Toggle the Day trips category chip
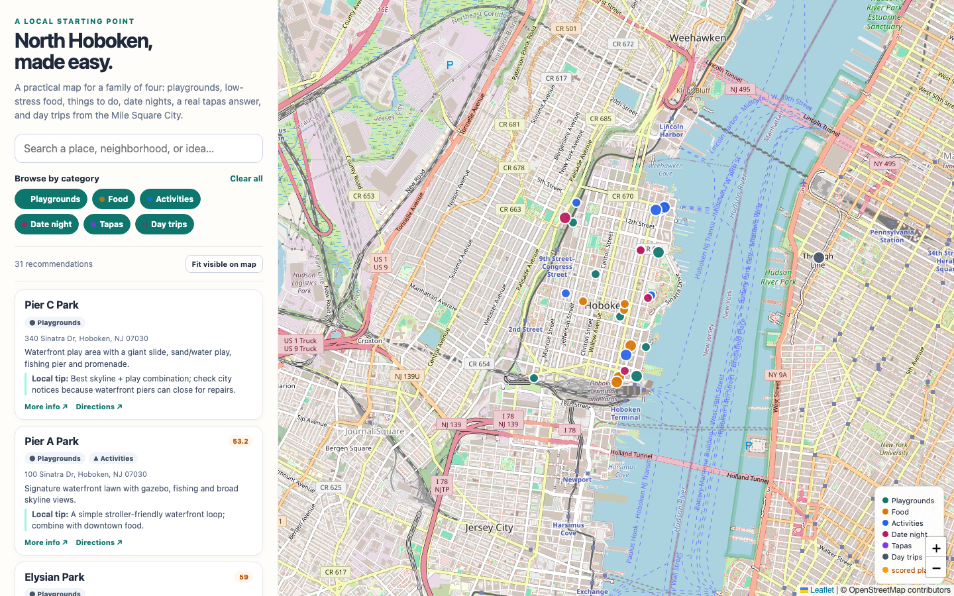954x596 pixels. tap(164, 224)
